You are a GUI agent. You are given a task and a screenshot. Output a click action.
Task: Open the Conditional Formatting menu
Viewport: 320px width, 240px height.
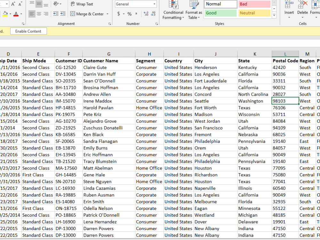[x=173, y=10]
